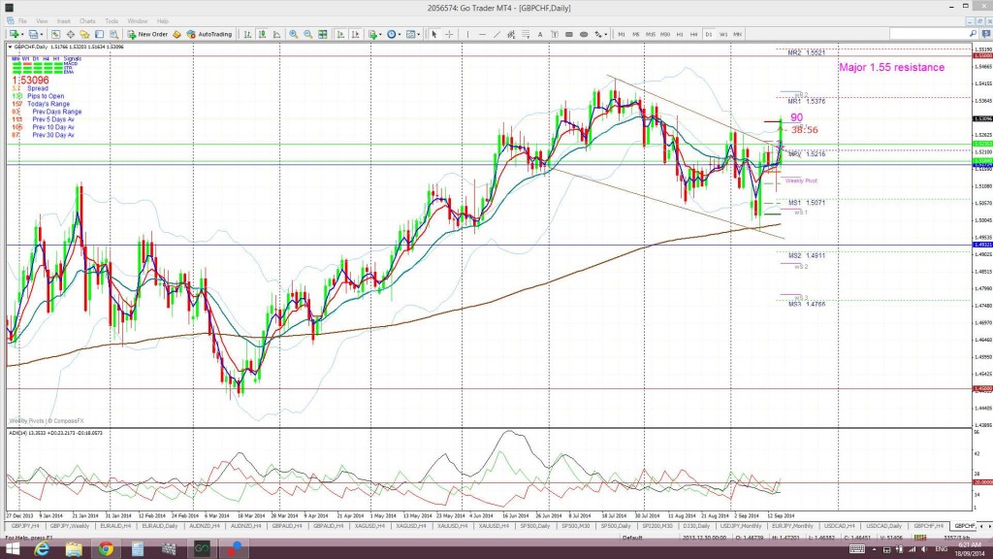Open the Indicators list dropdown

(374, 34)
